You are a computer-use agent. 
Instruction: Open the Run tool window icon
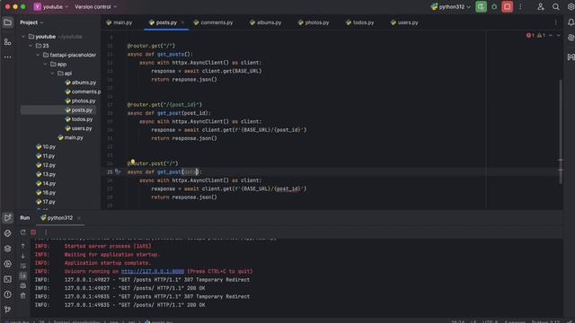coord(7,217)
